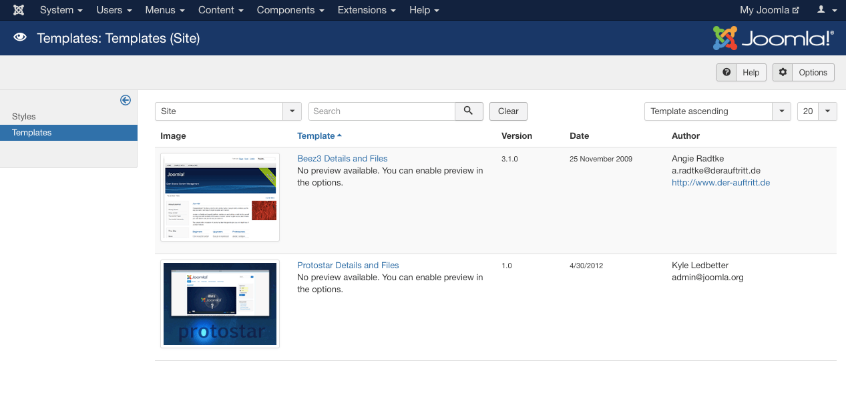Expand the Site client dropdown

click(x=228, y=111)
